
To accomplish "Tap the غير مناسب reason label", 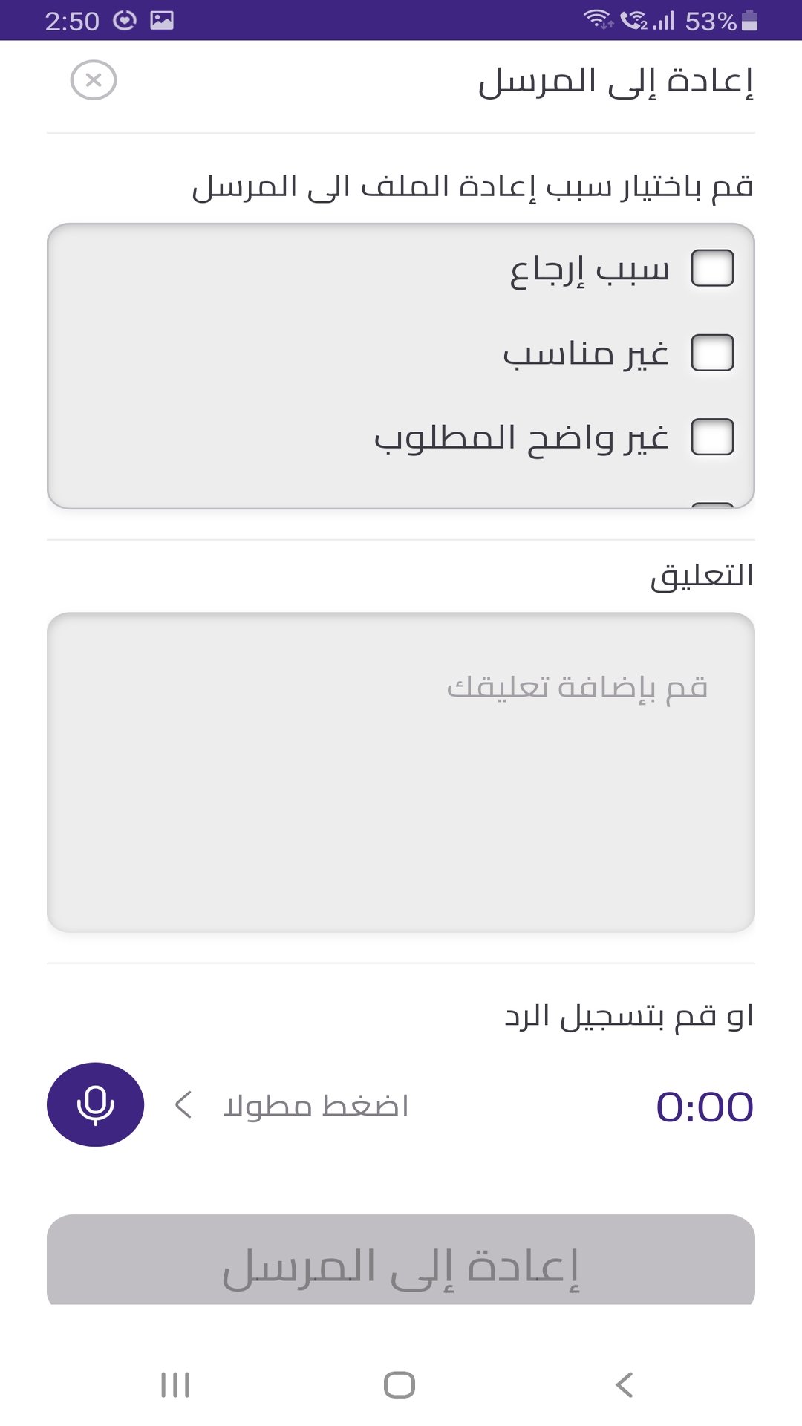I will (586, 354).
